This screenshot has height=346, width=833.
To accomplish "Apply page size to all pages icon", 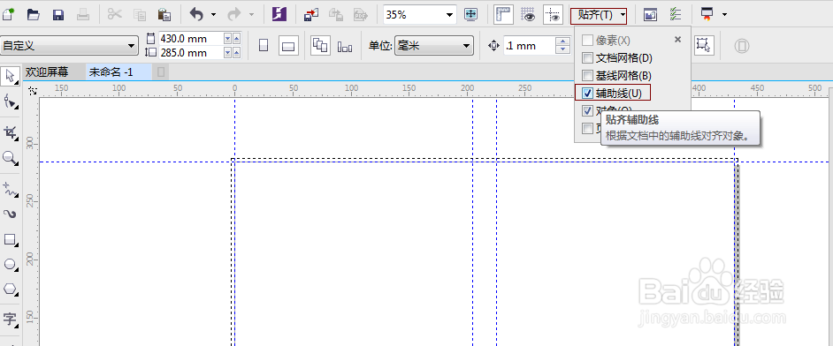I will (x=320, y=46).
